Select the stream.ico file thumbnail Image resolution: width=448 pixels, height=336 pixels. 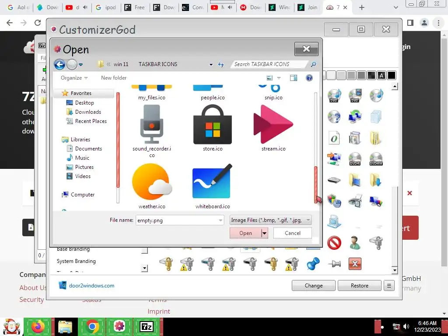(273, 124)
